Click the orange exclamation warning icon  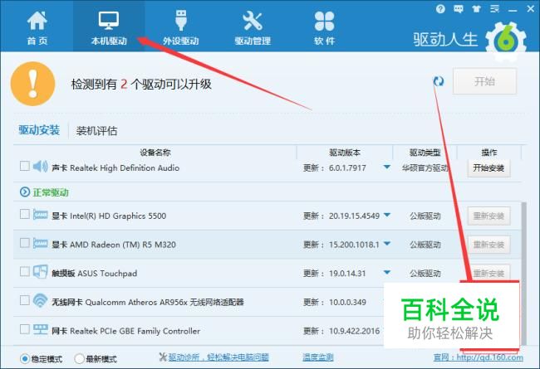[32, 84]
